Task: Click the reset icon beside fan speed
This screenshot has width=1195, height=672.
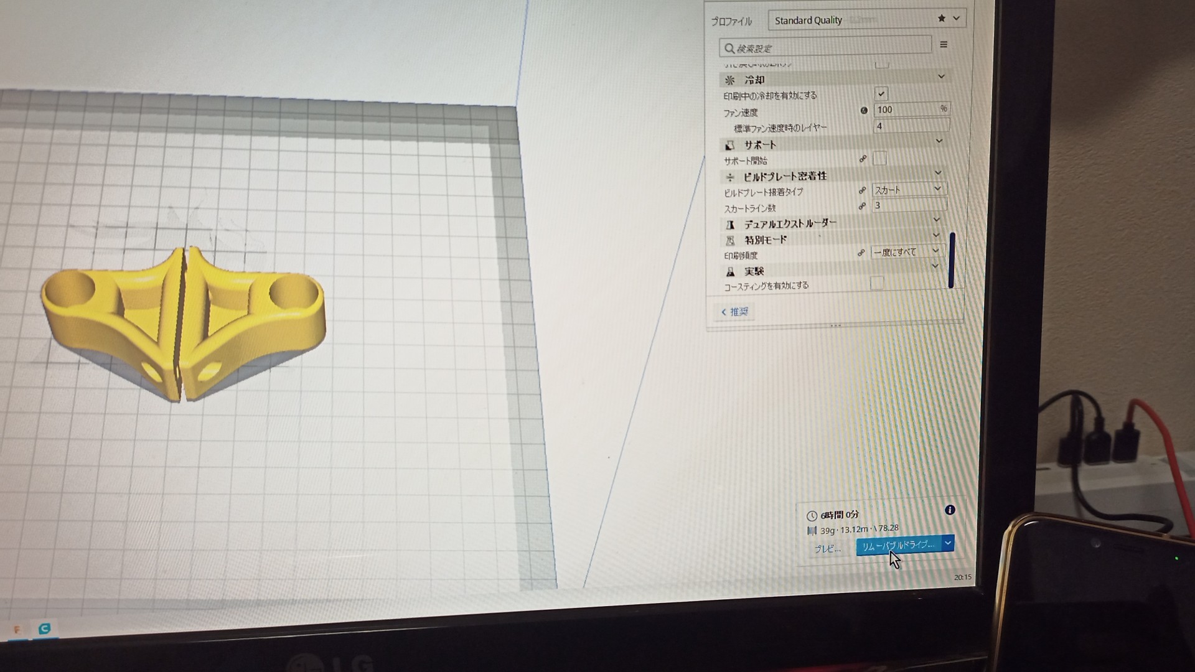Action: point(864,111)
